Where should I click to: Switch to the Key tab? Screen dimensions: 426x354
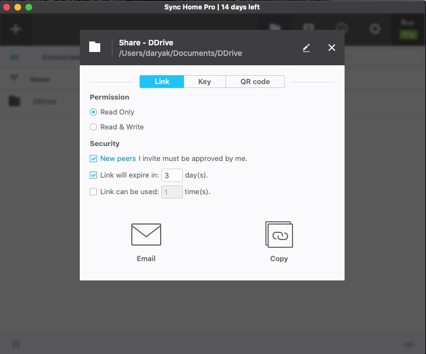204,82
